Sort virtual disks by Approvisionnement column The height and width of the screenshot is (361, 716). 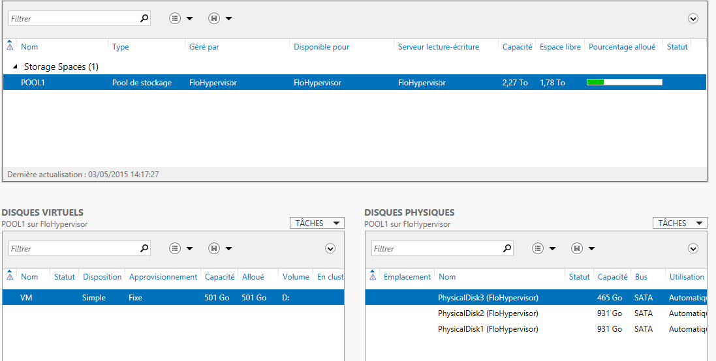(163, 277)
